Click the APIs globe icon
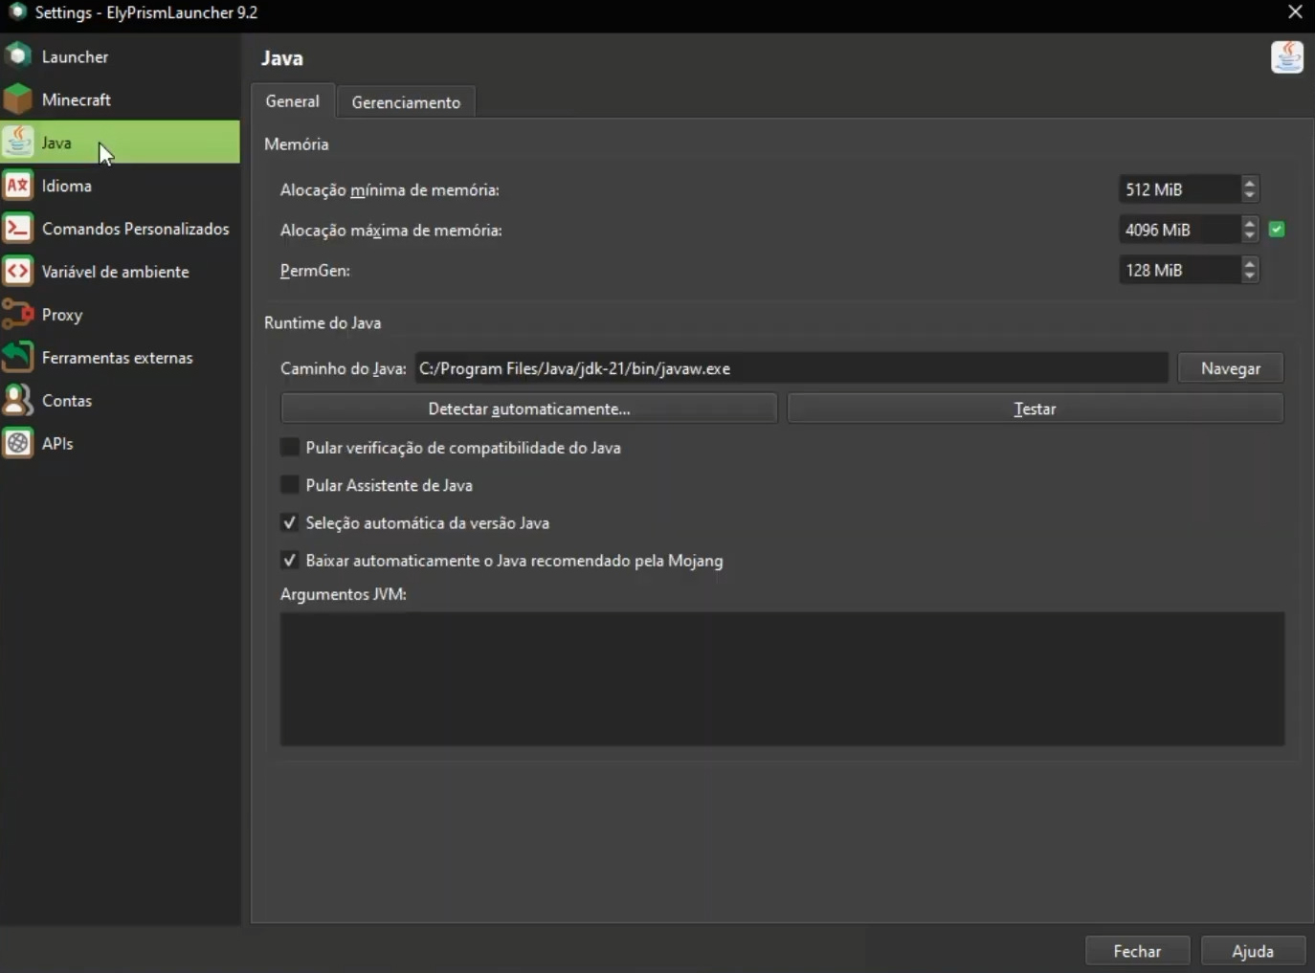Image resolution: width=1315 pixels, height=973 pixels. click(18, 443)
